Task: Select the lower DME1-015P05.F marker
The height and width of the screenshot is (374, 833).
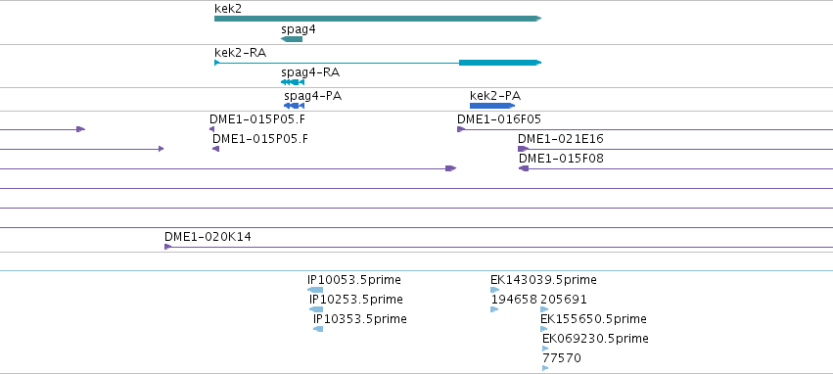Action: pos(215,149)
